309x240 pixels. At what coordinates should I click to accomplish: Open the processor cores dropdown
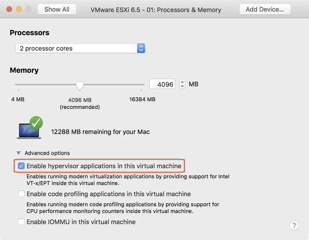click(80, 48)
